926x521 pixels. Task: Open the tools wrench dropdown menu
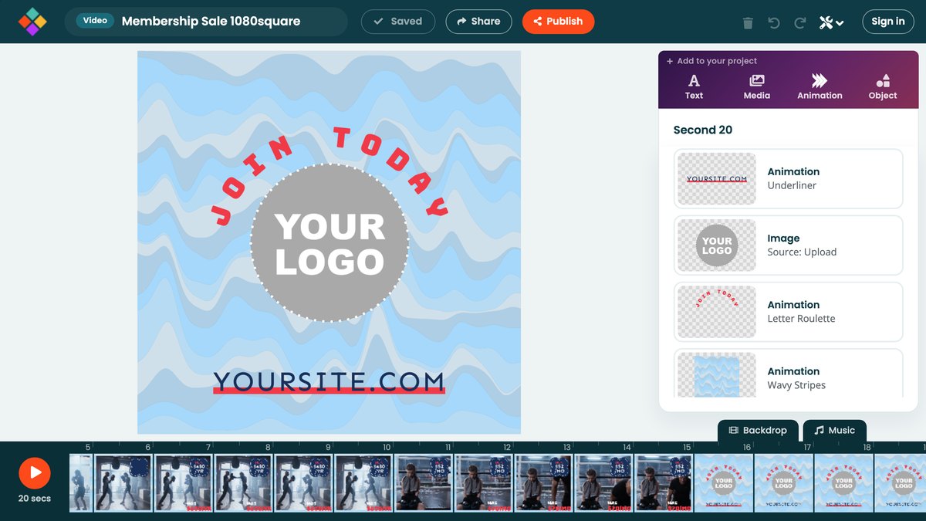point(831,23)
